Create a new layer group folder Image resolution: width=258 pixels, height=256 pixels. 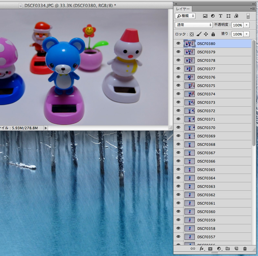[x=228, y=249]
